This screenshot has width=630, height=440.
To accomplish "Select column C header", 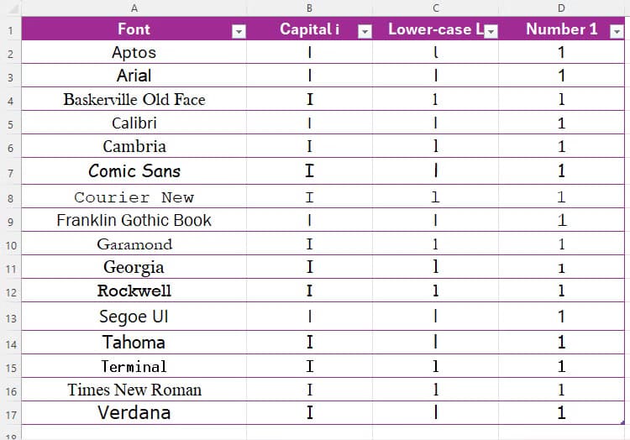I will coord(435,8).
